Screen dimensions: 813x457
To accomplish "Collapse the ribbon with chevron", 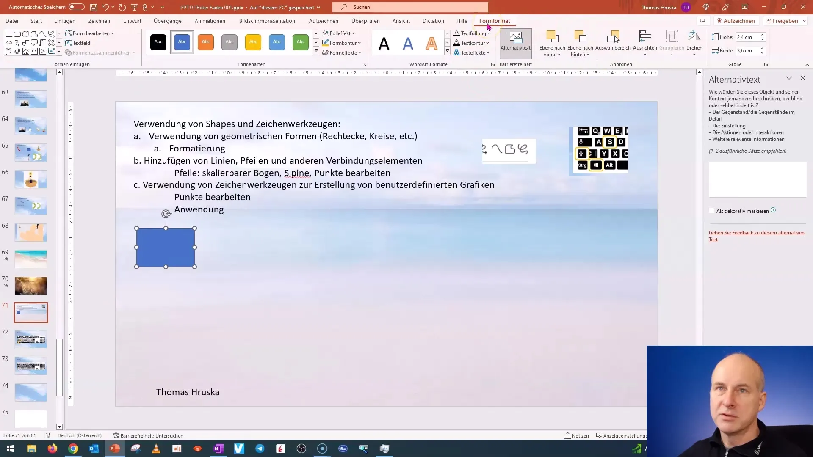I will pos(807,65).
